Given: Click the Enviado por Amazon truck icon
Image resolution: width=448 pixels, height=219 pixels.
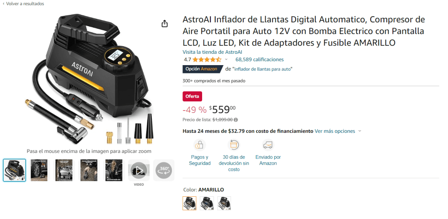Looking at the screenshot, I should coord(268,145).
